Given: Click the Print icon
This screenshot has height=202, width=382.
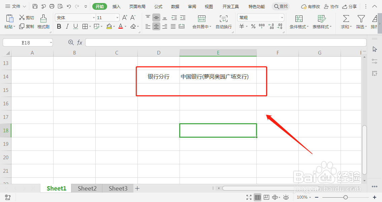Looking at the screenshot, I should coord(52,6).
